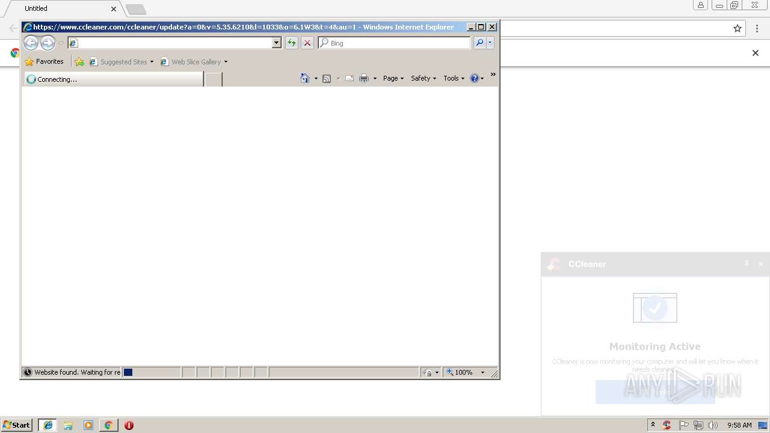Click the Internet Explorer address bar field
770x433 pixels.
170,43
